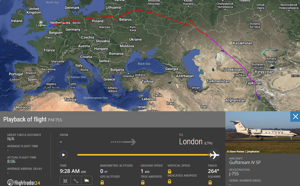Click the Playback of flight heading
The image size is (300, 186).
[25, 119]
